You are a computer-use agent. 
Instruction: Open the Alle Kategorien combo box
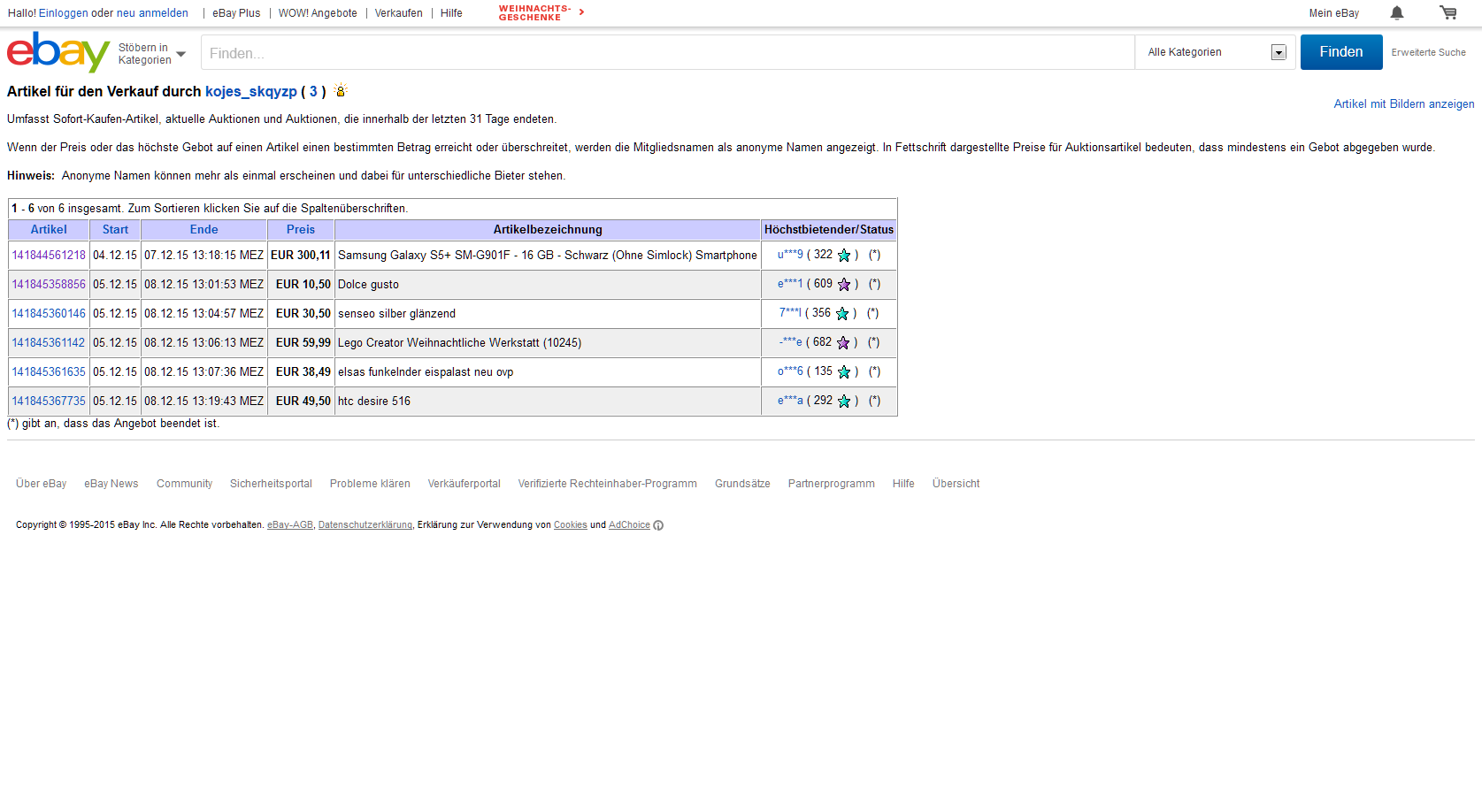coord(1216,52)
